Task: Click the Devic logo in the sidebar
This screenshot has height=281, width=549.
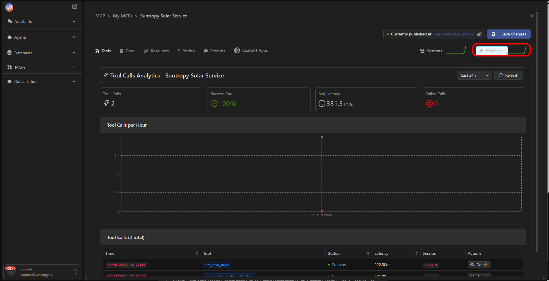Action: tap(9, 7)
